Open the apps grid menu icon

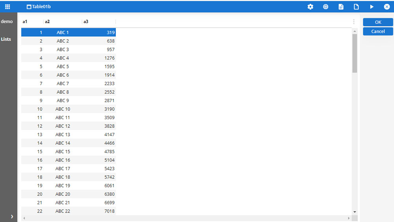7,7
